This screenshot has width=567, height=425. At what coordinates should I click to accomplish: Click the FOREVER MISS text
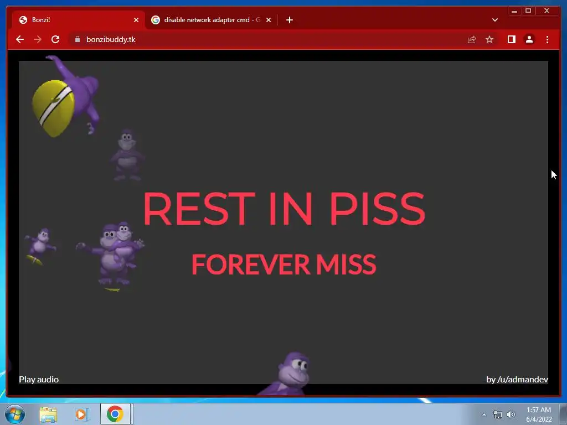tap(284, 264)
